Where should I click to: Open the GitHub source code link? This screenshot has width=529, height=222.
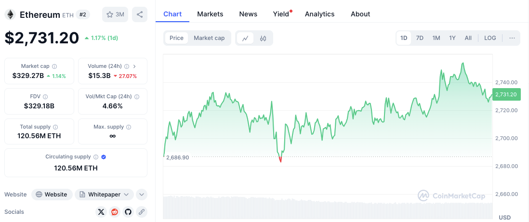click(x=128, y=211)
